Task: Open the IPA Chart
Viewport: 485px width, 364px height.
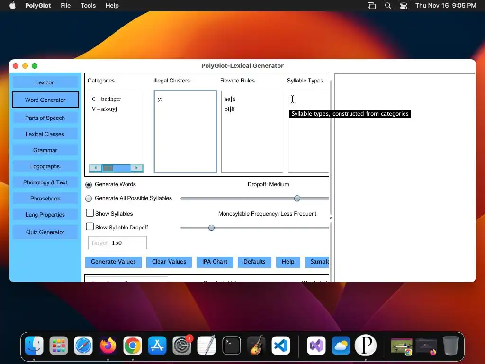Action: point(215,262)
